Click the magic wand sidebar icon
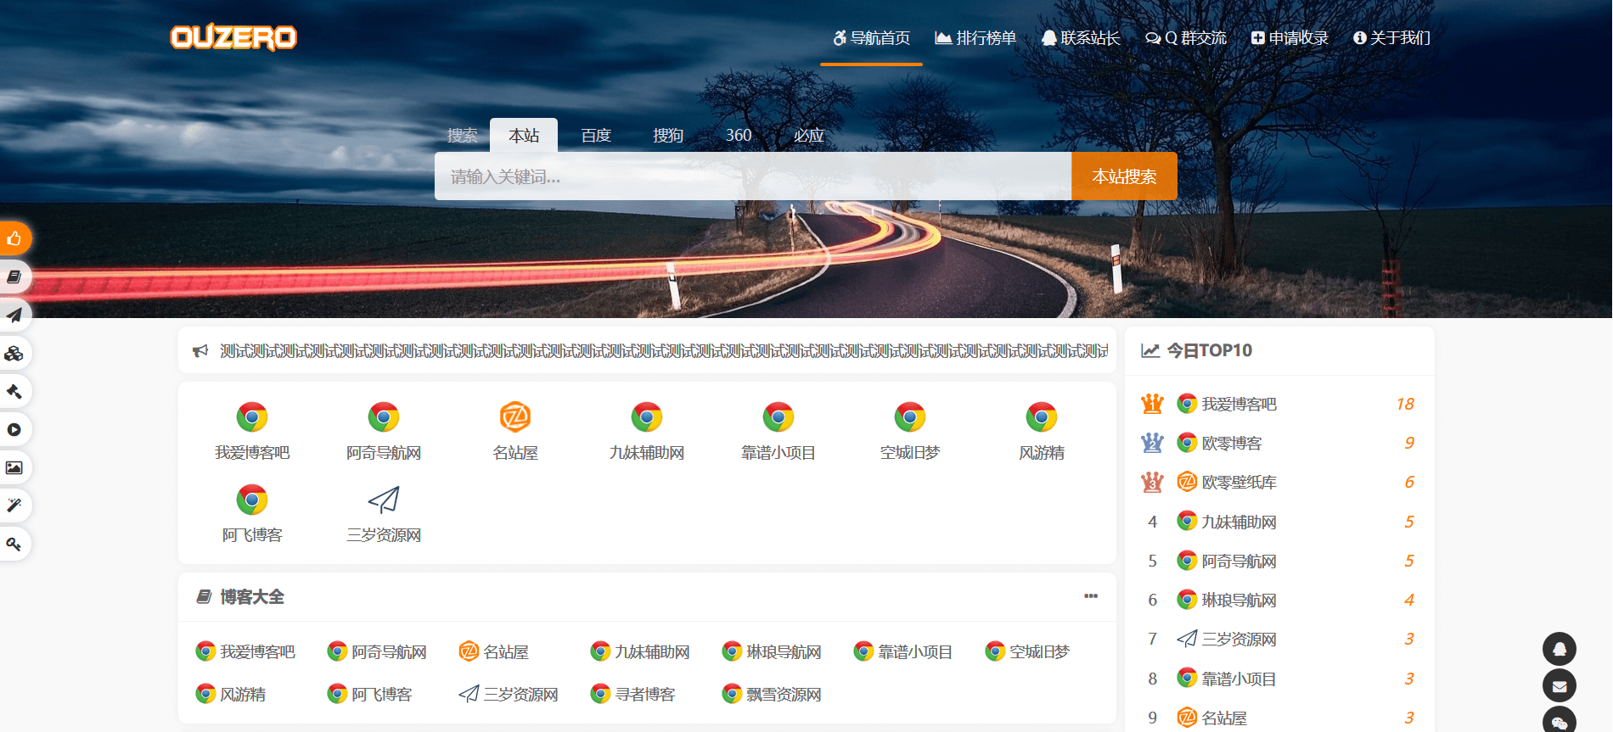The image size is (1613, 732). [x=14, y=506]
